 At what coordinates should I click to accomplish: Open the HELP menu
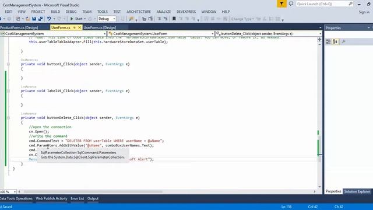[x=226, y=12]
